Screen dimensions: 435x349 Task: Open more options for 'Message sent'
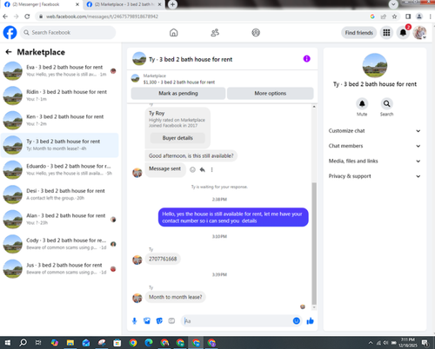pos(212,169)
